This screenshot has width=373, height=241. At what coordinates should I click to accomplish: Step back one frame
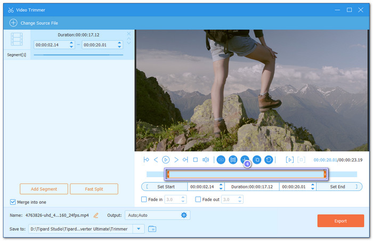pos(156,160)
